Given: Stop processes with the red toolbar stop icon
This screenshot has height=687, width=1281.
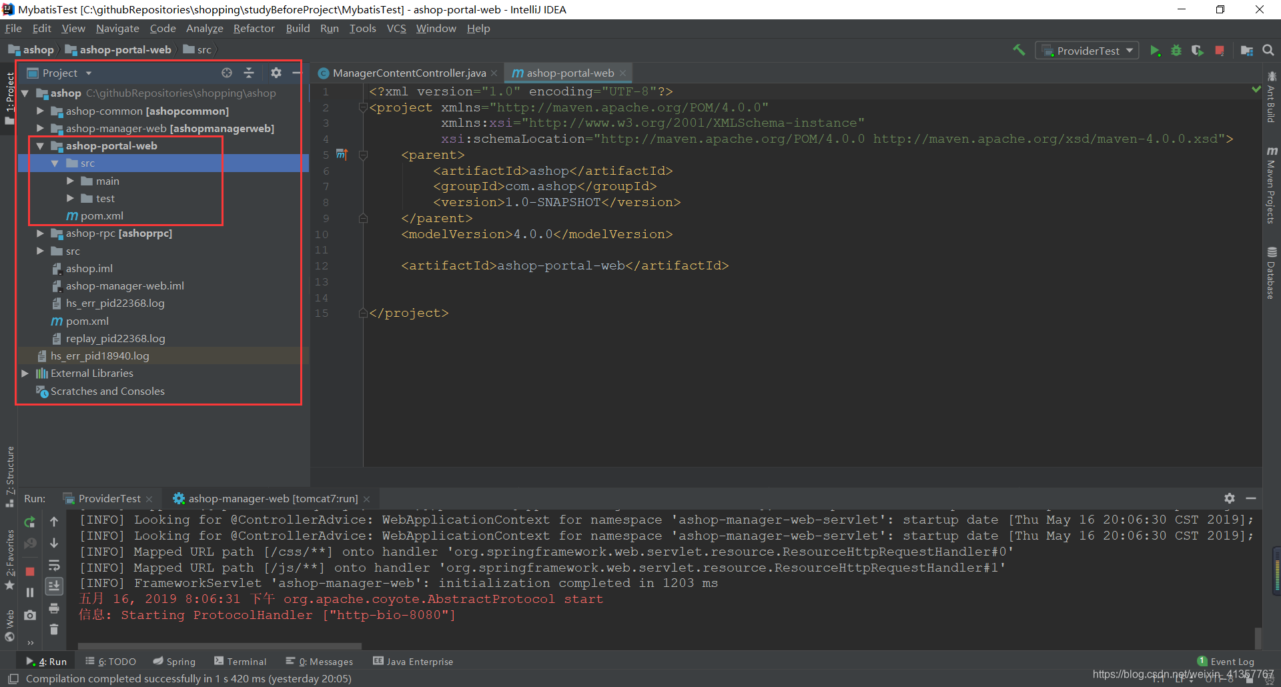Looking at the screenshot, I should [1220, 51].
